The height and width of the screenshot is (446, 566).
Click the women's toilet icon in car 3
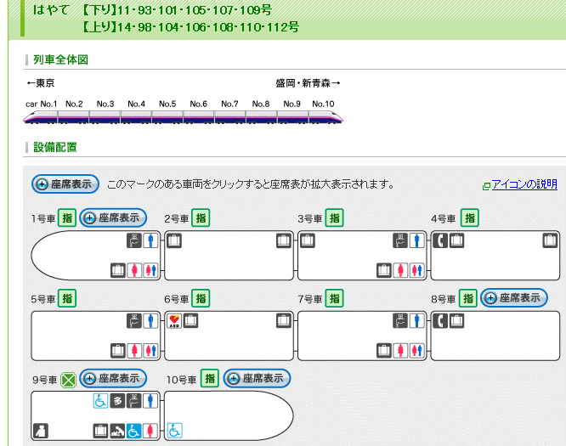(400, 270)
